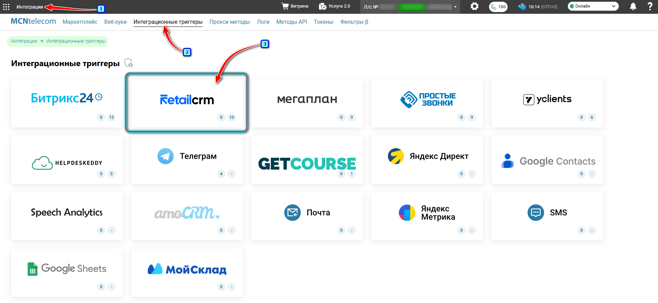Open the settings gear icon
658x303 pixels.
[x=475, y=6]
